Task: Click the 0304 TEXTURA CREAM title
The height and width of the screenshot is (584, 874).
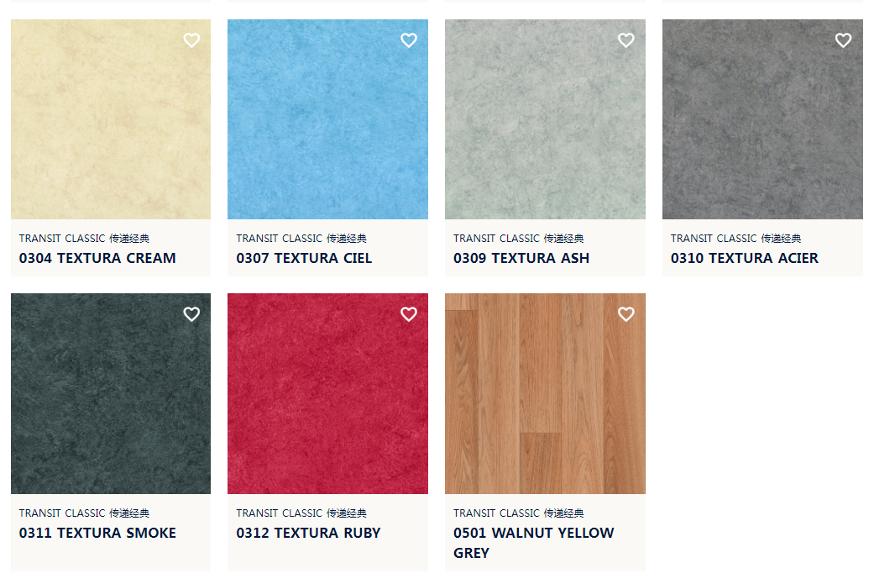Action: point(97,258)
